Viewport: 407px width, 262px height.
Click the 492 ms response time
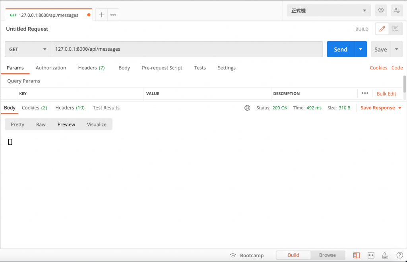[314, 108]
